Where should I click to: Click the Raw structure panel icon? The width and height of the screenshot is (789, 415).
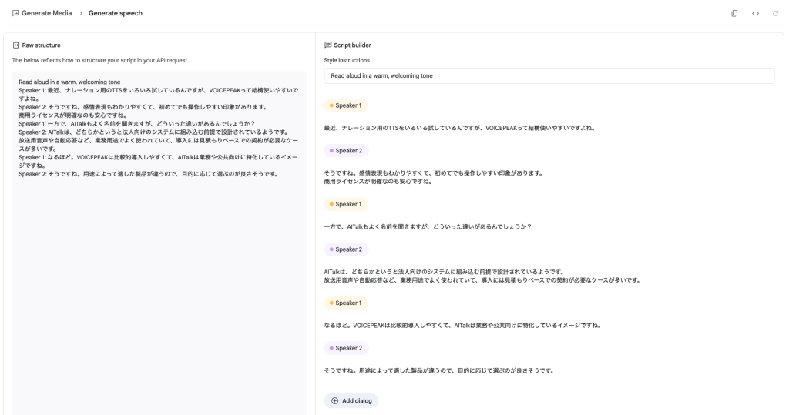16,45
